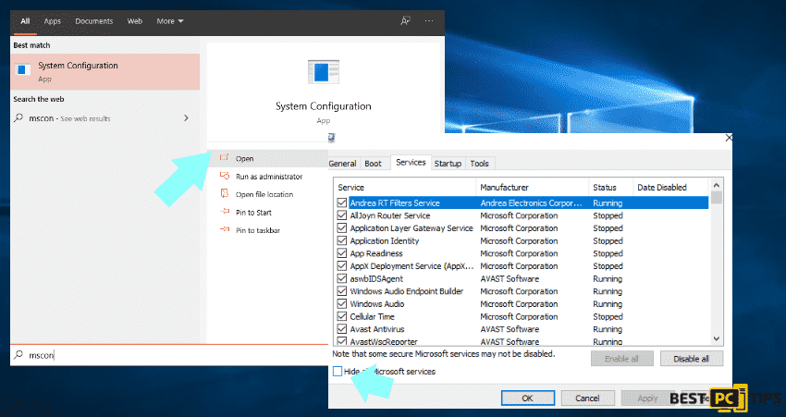Select the Avast Antivirus row text

(377, 329)
